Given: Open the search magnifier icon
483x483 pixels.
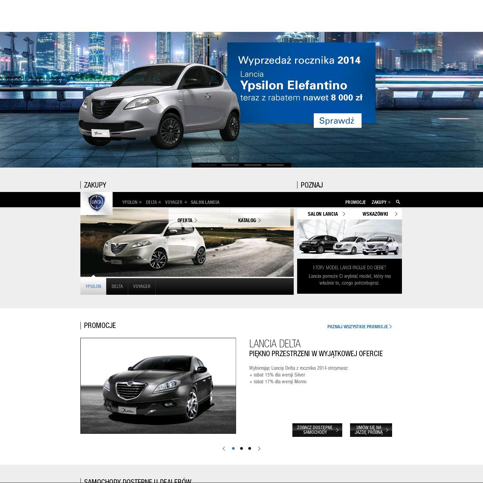Looking at the screenshot, I should click(398, 202).
